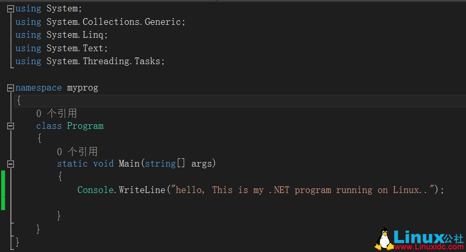This screenshot has height=252, width=466.
Task: Collapse the using directives block
Action: coord(10,9)
